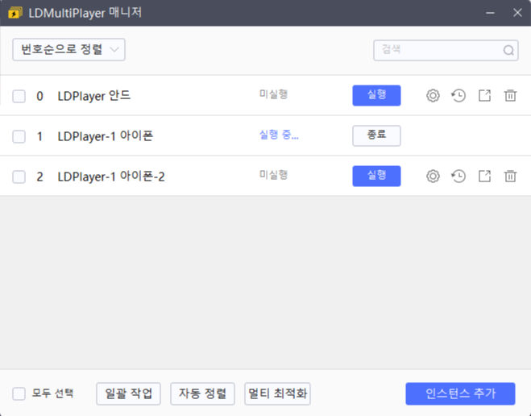Viewport: 531px width, 416px height.
Task: Minimize the LDMultiPlayer window
Action: point(491,13)
